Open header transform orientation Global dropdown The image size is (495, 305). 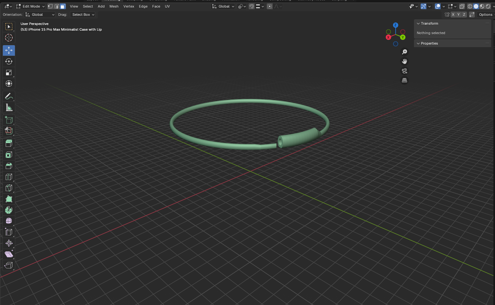(x=223, y=6)
